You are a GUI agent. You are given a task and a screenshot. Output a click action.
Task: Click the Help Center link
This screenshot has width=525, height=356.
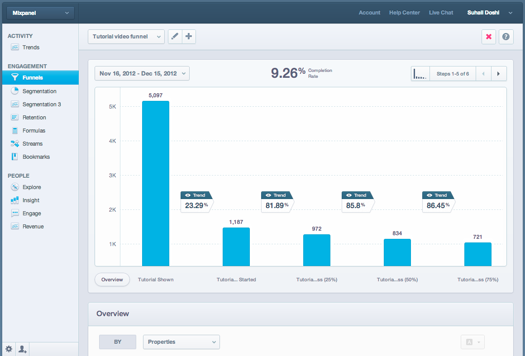404,13
